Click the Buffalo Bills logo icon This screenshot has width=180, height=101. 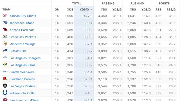pyautogui.click(x=5, y=50)
